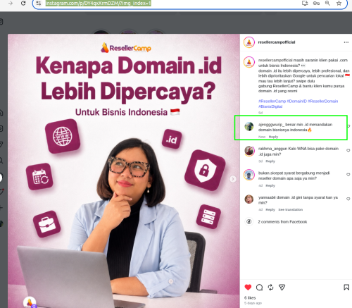Unlike the post via the red heart

(248, 288)
